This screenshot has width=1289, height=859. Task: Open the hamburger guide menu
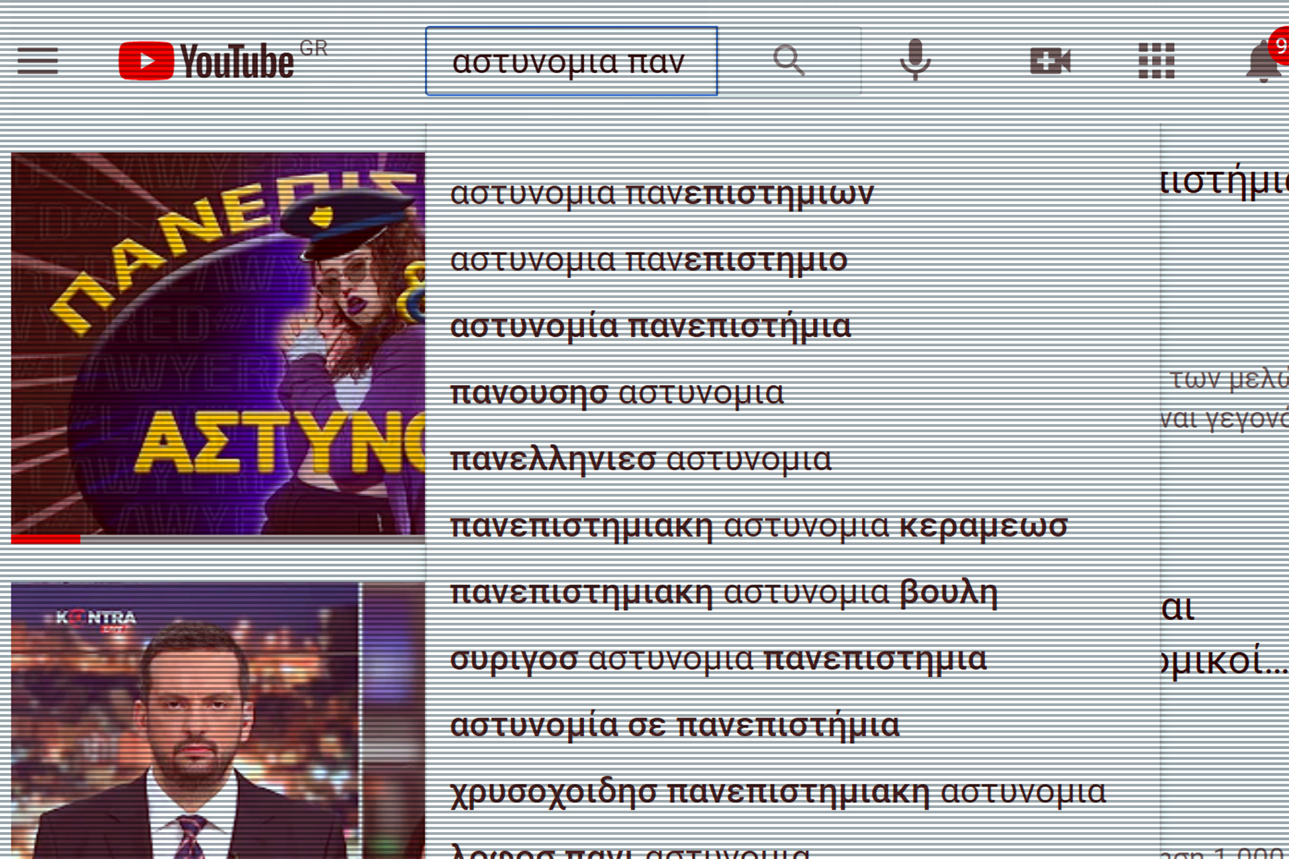(38, 61)
